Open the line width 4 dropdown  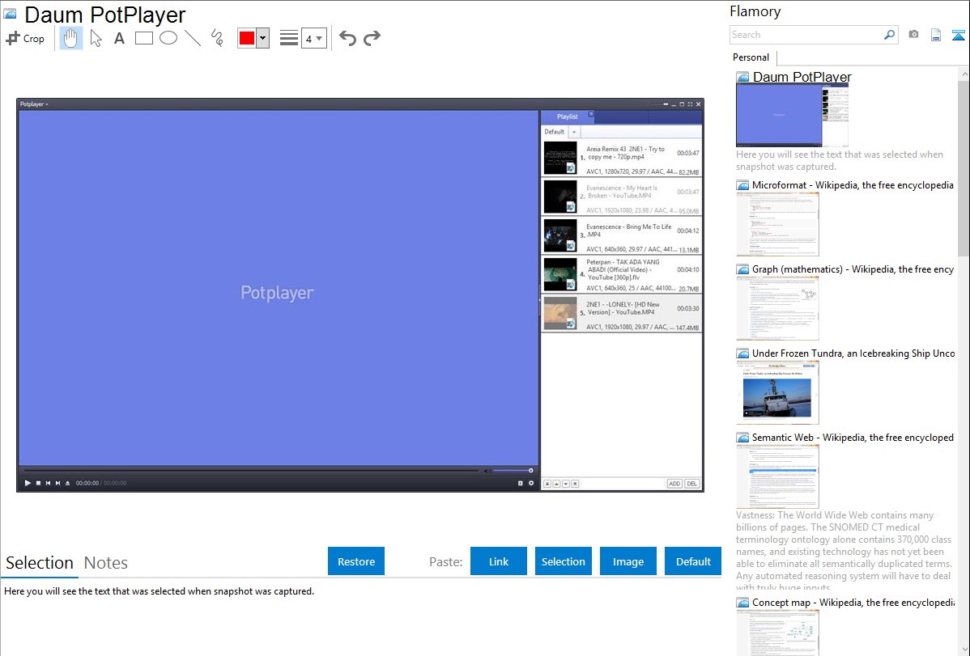point(313,38)
